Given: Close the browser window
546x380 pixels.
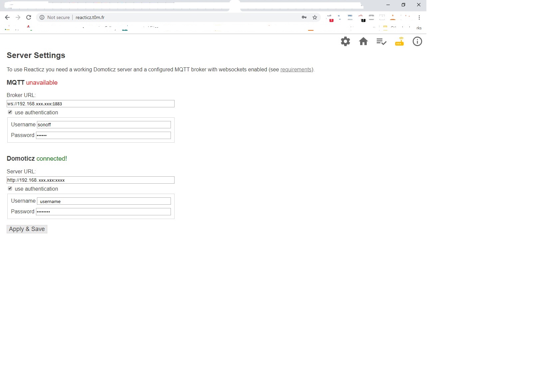Looking at the screenshot, I should point(419,5).
